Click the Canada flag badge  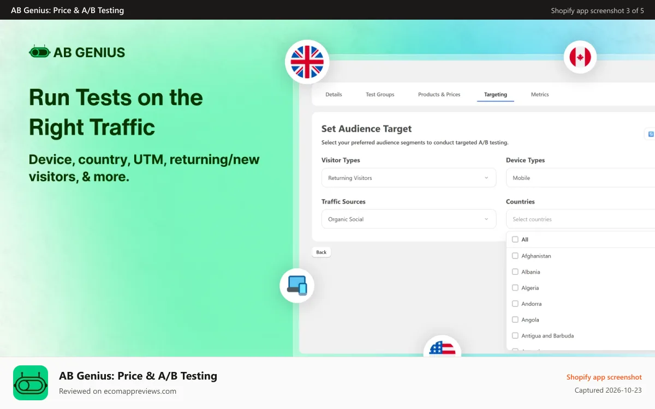(x=580, y=57)
